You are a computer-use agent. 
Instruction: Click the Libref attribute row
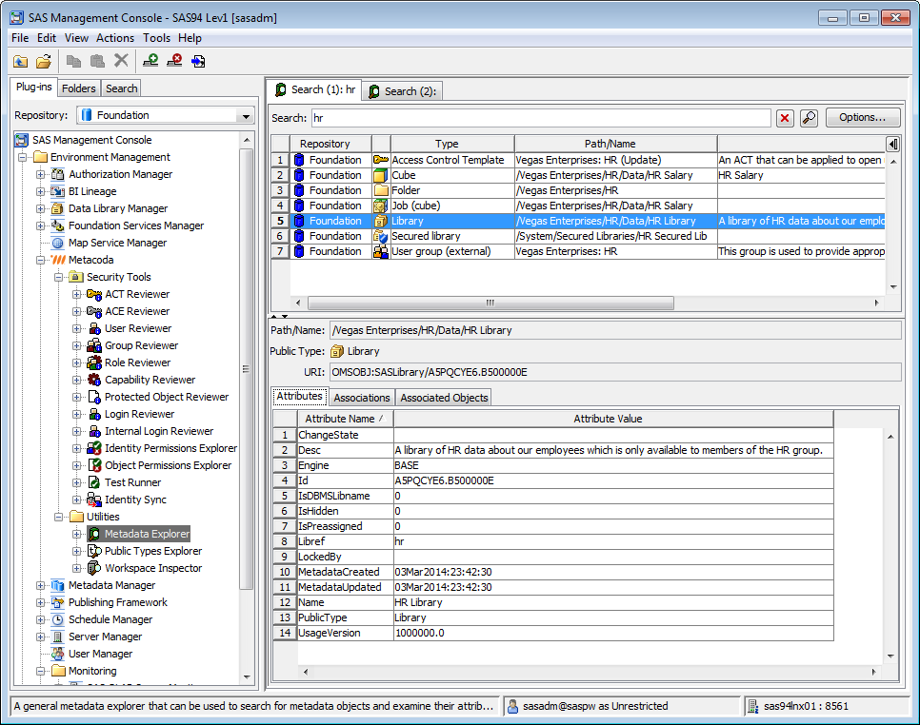553,541
